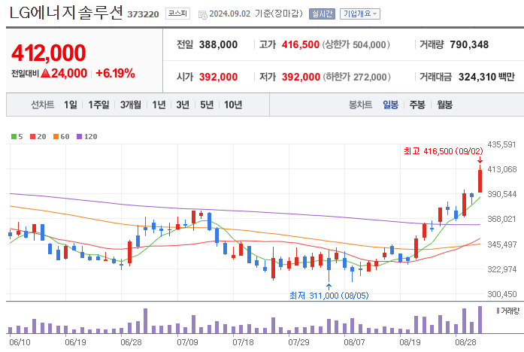Click the purple 120-day moving average swatch

(x=79, y=136)
